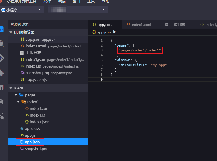Image resolution: width=217 pixels, height=161 pixels.
Task: Select snapshot.png in open editors list
Action: click(48, 73)
